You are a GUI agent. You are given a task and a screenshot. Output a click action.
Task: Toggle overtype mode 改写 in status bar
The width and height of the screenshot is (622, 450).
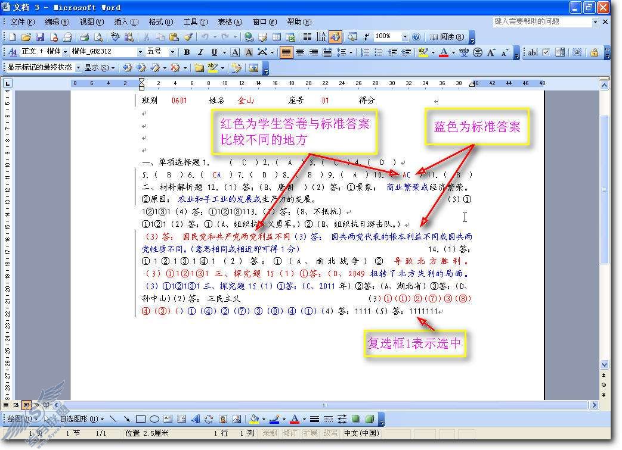330,433
